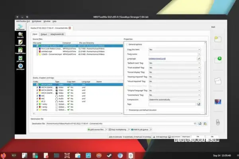Open the screenshot tool icon in the taskbar

click(x=67, y=155)
